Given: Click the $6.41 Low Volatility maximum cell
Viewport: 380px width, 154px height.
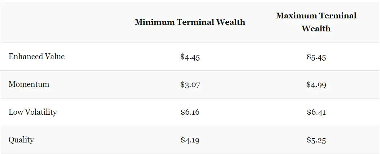Looking at the screenshot, I should [x=316, y=113].
